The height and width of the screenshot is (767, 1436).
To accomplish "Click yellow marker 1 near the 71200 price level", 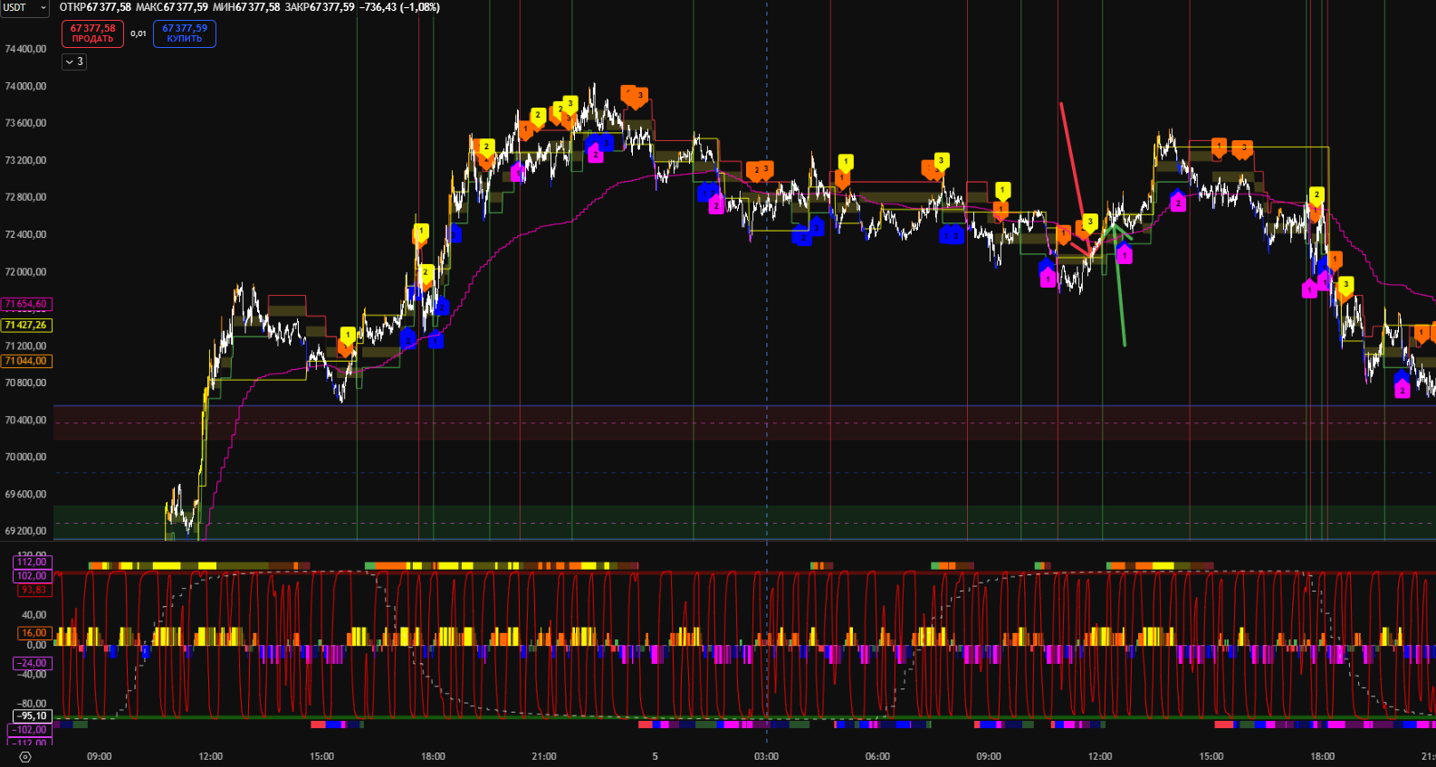I will (348, 336).
